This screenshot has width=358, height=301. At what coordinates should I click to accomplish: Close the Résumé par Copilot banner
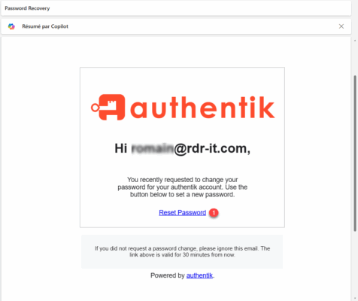coord(341,26)
